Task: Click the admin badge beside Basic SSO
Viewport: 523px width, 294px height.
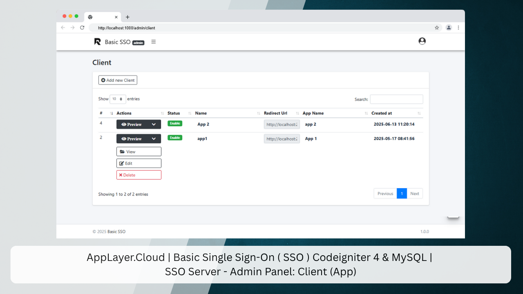Action: 139,43
